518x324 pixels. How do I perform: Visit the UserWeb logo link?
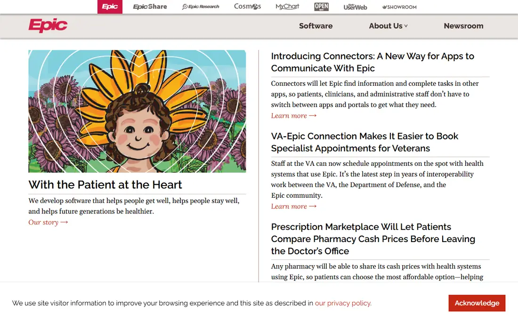click(355, 7)
